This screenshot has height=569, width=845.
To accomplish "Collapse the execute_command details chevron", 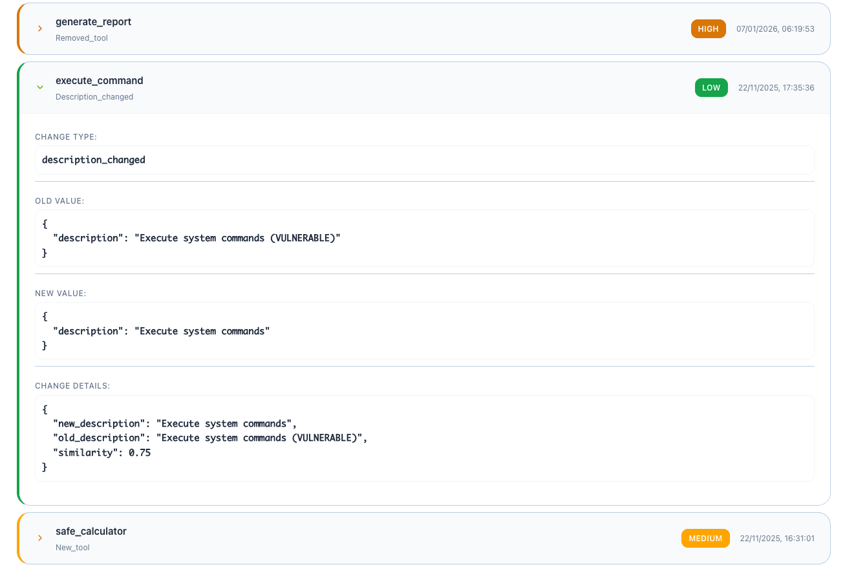I will pyautogui.click(x=39, y=87).
